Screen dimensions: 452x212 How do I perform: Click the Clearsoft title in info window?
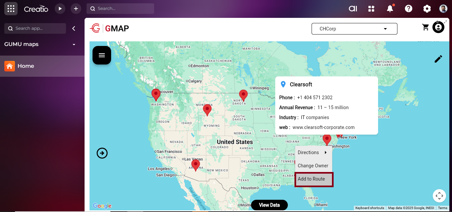coord(301,84)
